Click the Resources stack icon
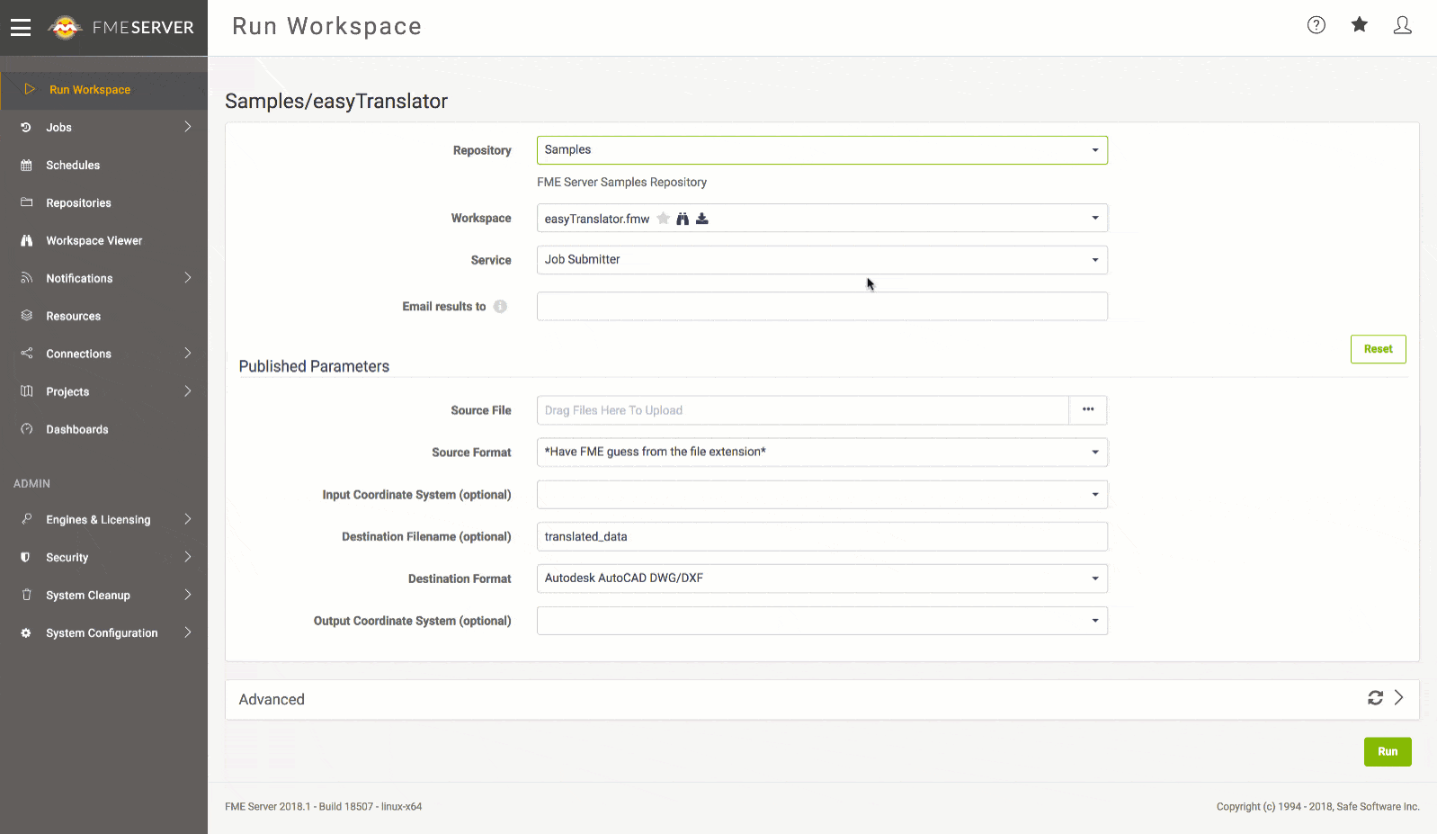The image size is (1437, 834). [x=26, y=316]
